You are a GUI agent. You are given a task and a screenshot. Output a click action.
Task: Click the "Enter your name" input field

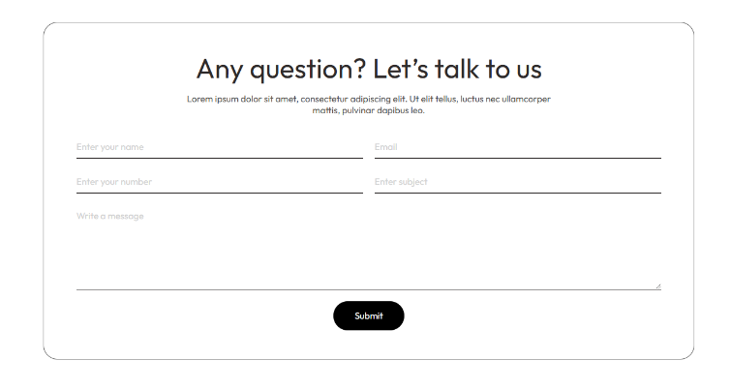(x=219, y=147)
